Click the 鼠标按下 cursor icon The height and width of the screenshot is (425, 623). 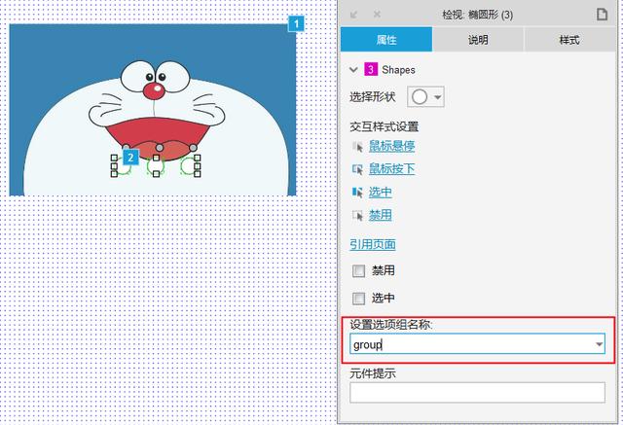357,169
